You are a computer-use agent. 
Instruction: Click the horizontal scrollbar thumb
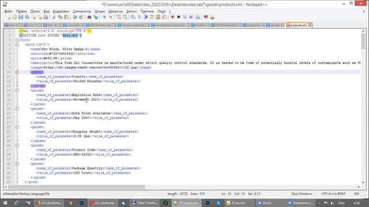(77, 187)
